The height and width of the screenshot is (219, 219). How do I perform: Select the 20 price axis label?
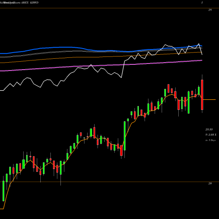(x=210, y=184)
